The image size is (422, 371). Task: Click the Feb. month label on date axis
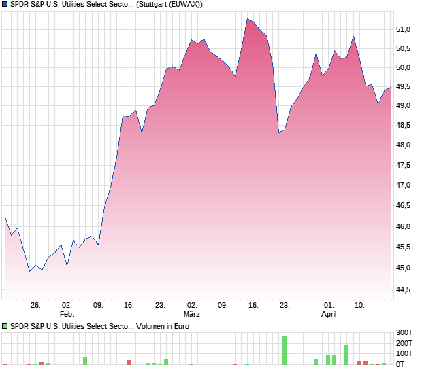coord(67,314)
